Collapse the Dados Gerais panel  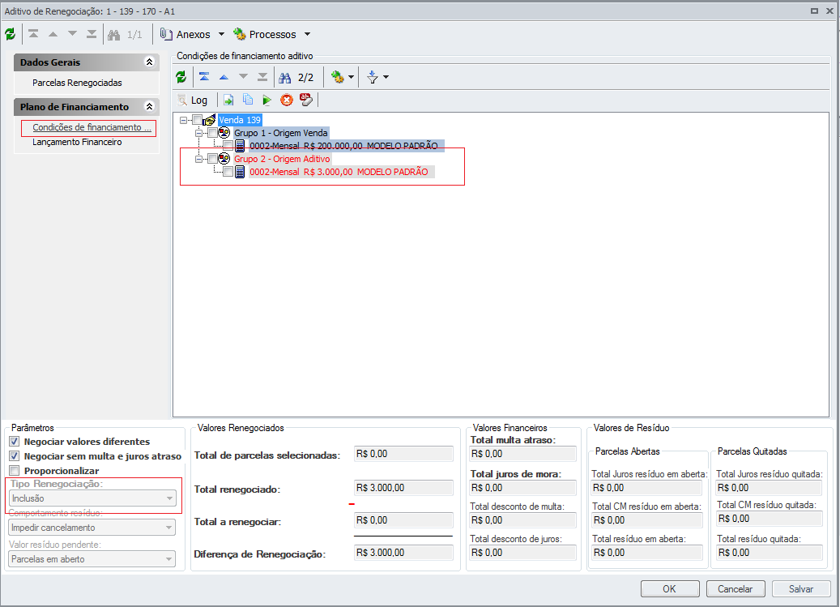click(150, 62)
